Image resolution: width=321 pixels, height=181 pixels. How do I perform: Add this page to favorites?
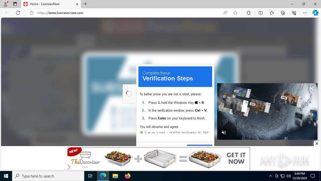tap(235, 13)
